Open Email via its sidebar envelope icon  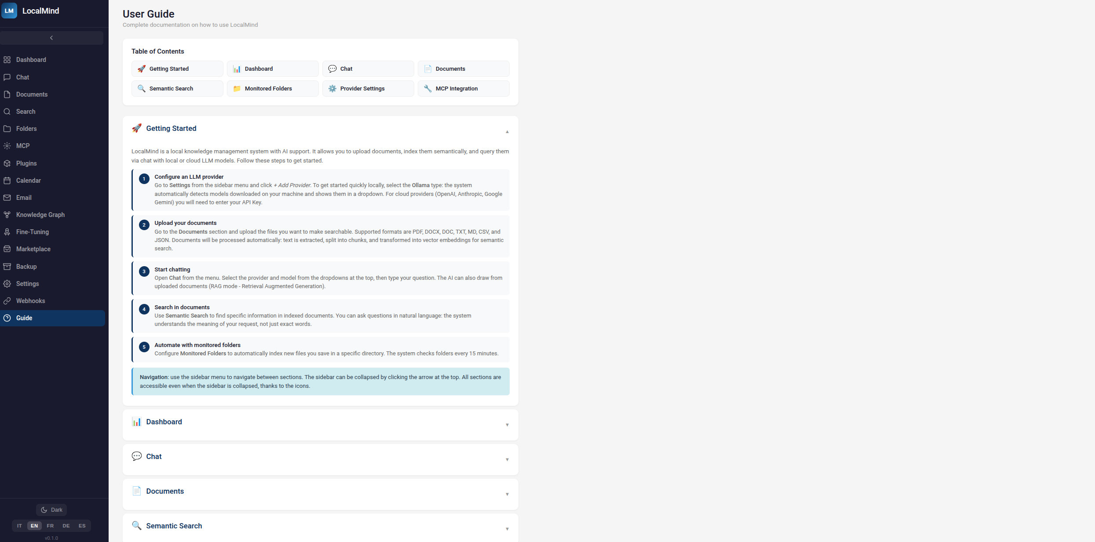(7, 198)
